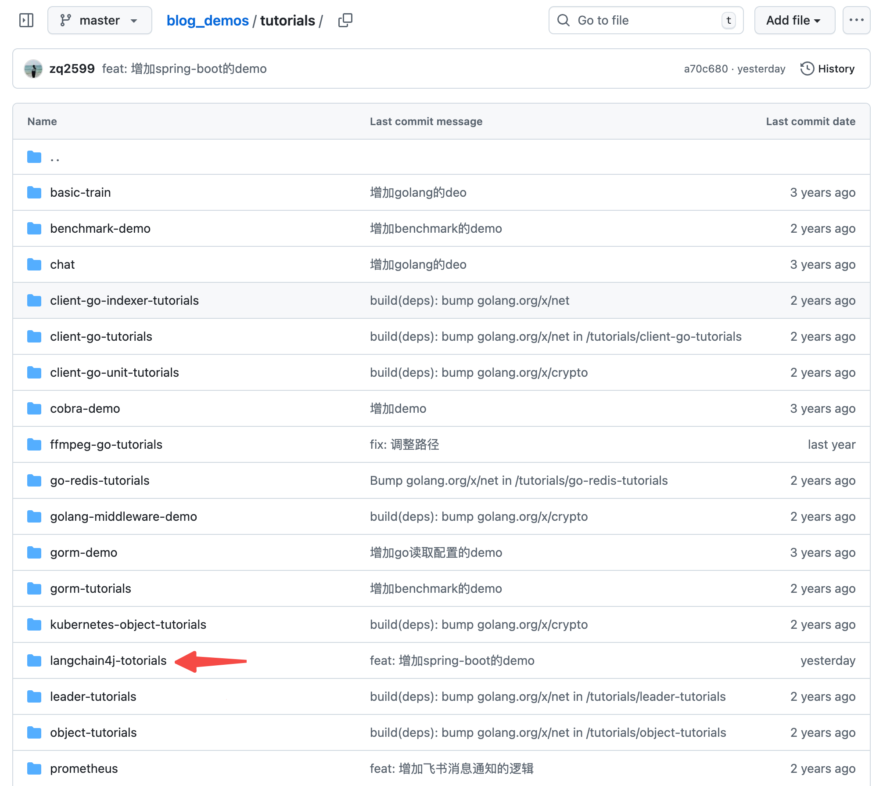883x786 pixels.
Task: Open the three-dot more options menu
Action: [x=856, y=20]
